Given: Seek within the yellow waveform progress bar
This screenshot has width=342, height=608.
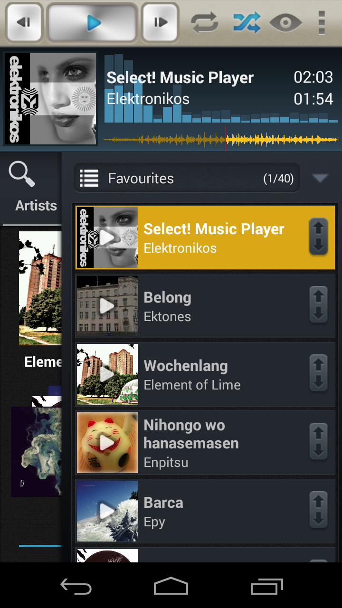Looking at the screenshot, I should point(221,140).
